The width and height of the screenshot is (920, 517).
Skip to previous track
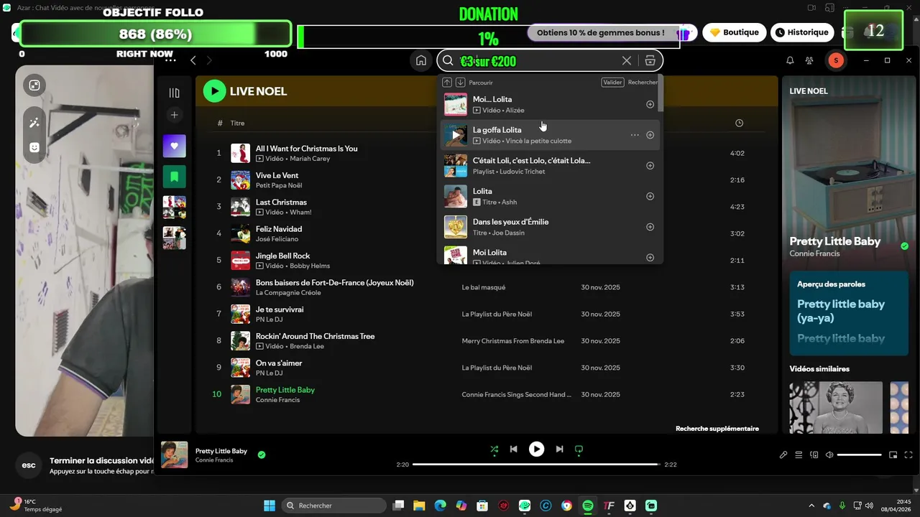point(513,450)
